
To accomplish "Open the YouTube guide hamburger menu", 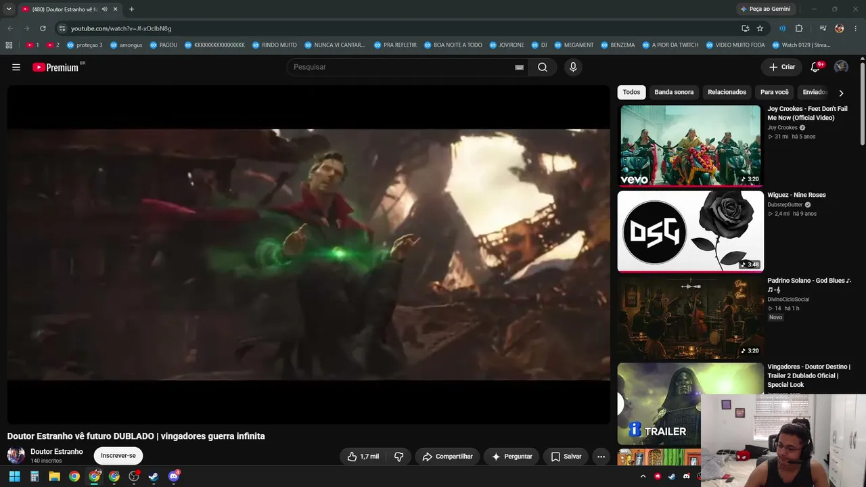I will tap(16, 67).
